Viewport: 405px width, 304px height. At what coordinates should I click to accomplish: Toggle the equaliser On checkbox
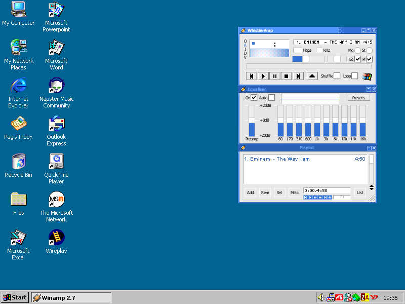point(254,97)
